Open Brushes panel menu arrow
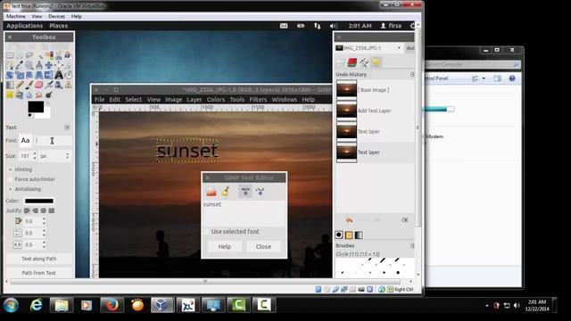The height and width of the screenshot is (321, 571). coord(412,246)
